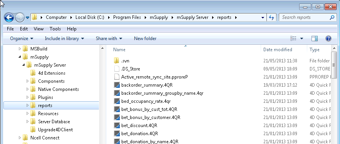
Task: Open the Tools menu
Action: click(55, 29)
